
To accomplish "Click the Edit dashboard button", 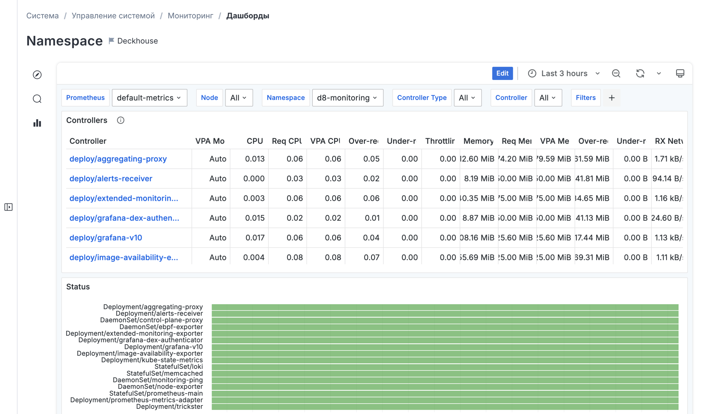I will 502,73.
